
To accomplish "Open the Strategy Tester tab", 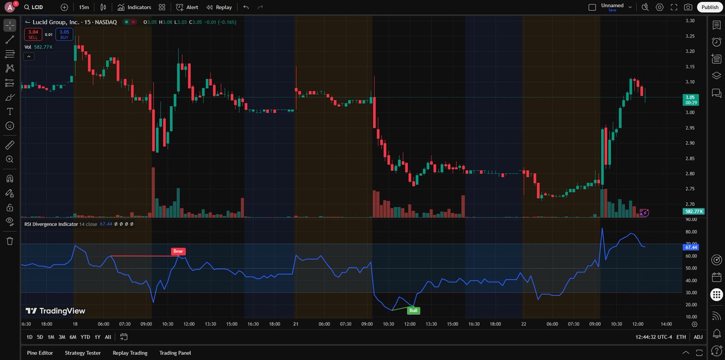I will point(83,353).
